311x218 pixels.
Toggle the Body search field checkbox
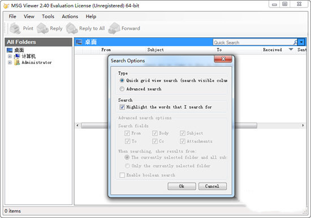pyautogui.click(x=155, y=133)
